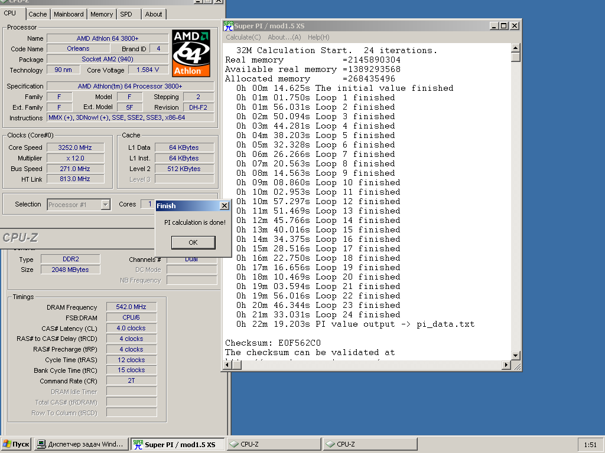Viewport: 605px width, 453px height.
Task: Click OK in the Finish dialog
Action: click(x=193, y=242)
